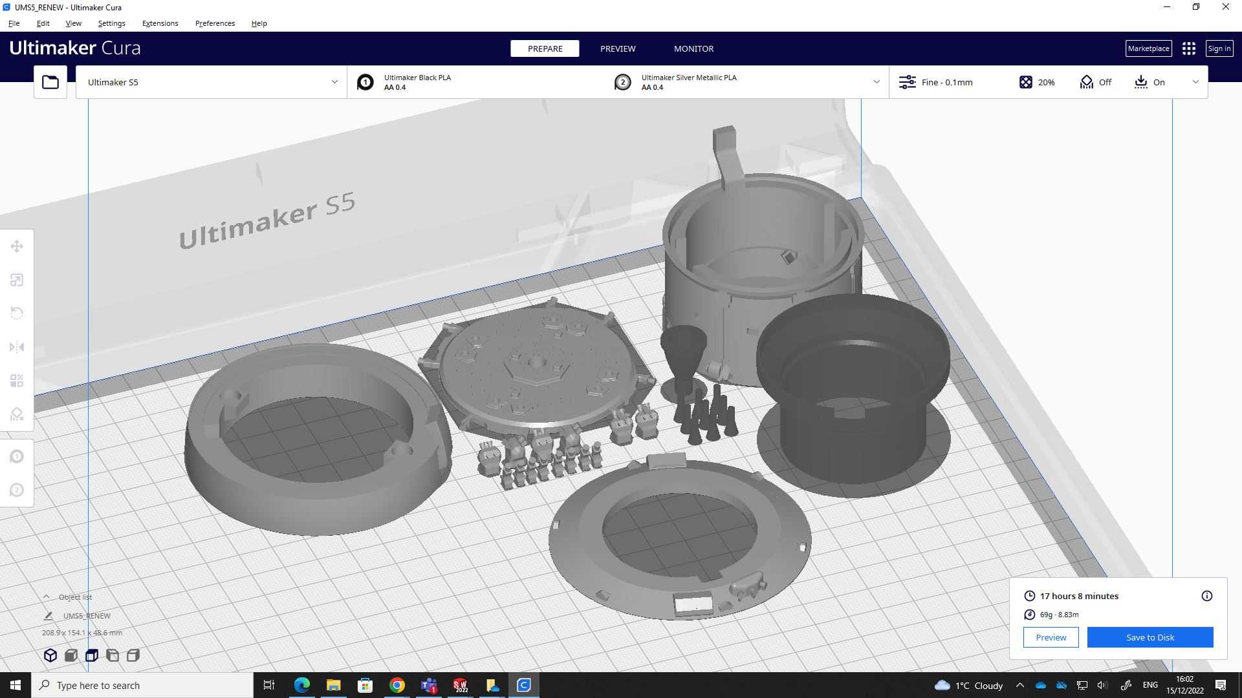The height and width of the screenshot is (698, 1242).
Task: Click the 69g · 8.83m material estimate
Action: tap(1059, 615)
